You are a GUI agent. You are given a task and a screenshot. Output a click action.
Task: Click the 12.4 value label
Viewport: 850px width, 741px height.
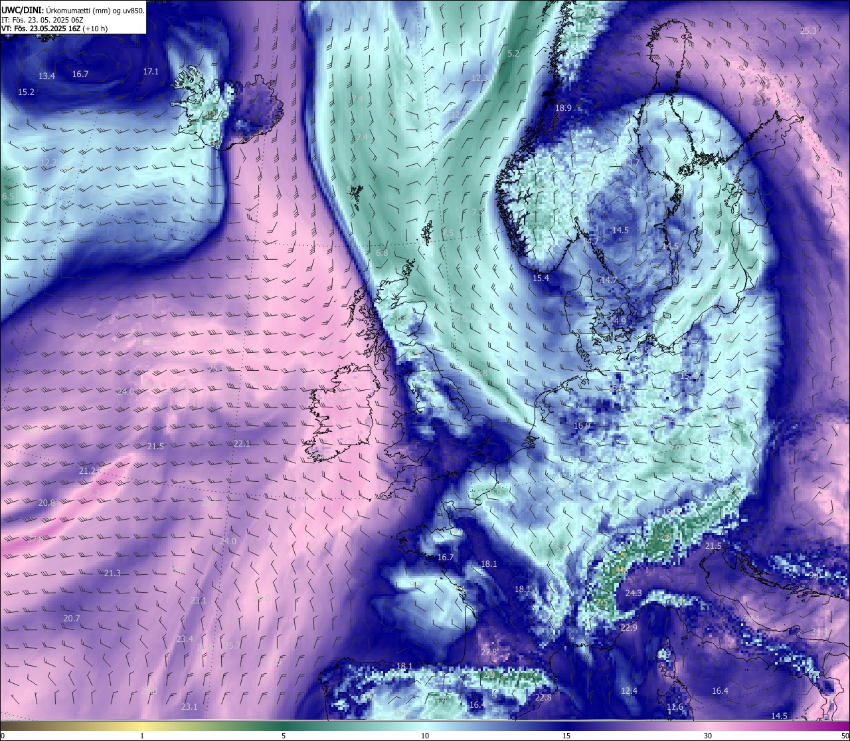(629, 690)
